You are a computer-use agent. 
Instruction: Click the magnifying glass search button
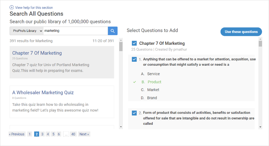(113, 31)
